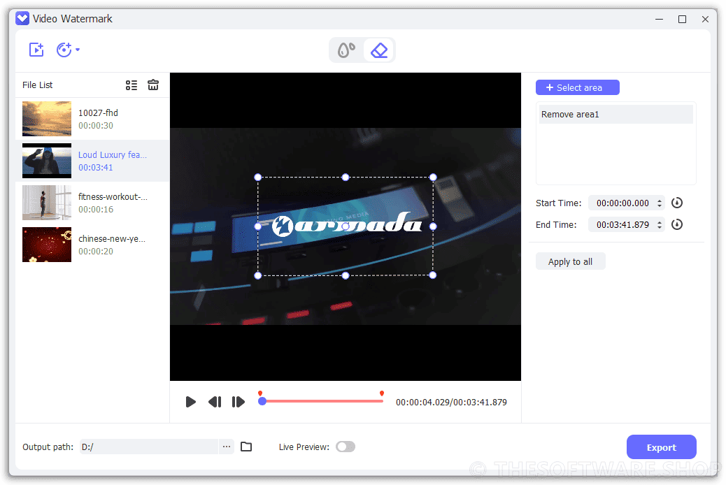The image size is (726, 485).
Task: Switch to Add Watermark droplet tab
Action: tap(346, 50)
